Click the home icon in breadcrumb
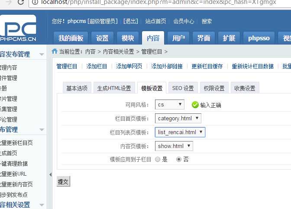This screenshot has width=291, height=209. (x=55, y=51)
